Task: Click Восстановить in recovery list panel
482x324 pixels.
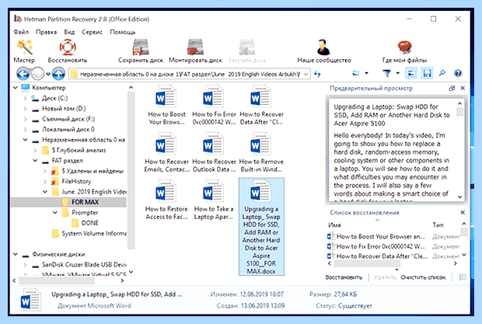Action: point(344,277)
